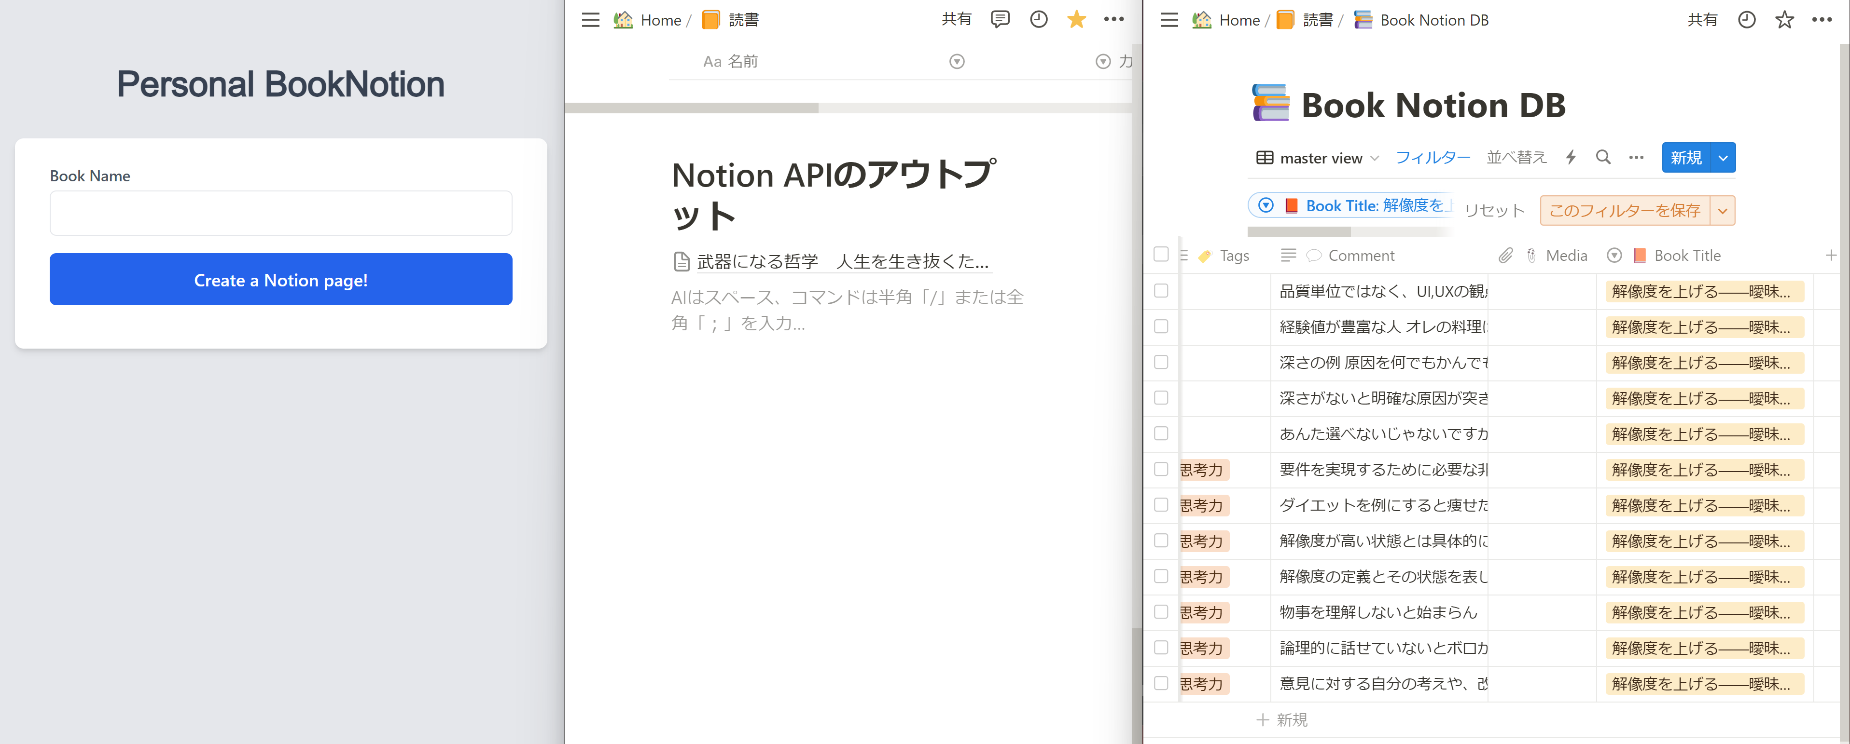This screenshot has width=1850, height=744.
Task: Click the search magnifier in database toolbar
Action: pyautogui.click(x=1603, y=157)
